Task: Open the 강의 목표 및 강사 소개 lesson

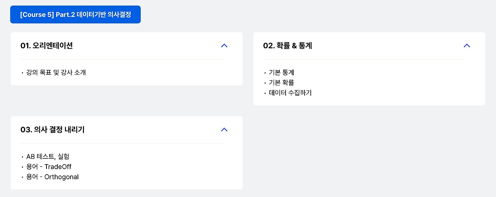Action: pos(56,72)
